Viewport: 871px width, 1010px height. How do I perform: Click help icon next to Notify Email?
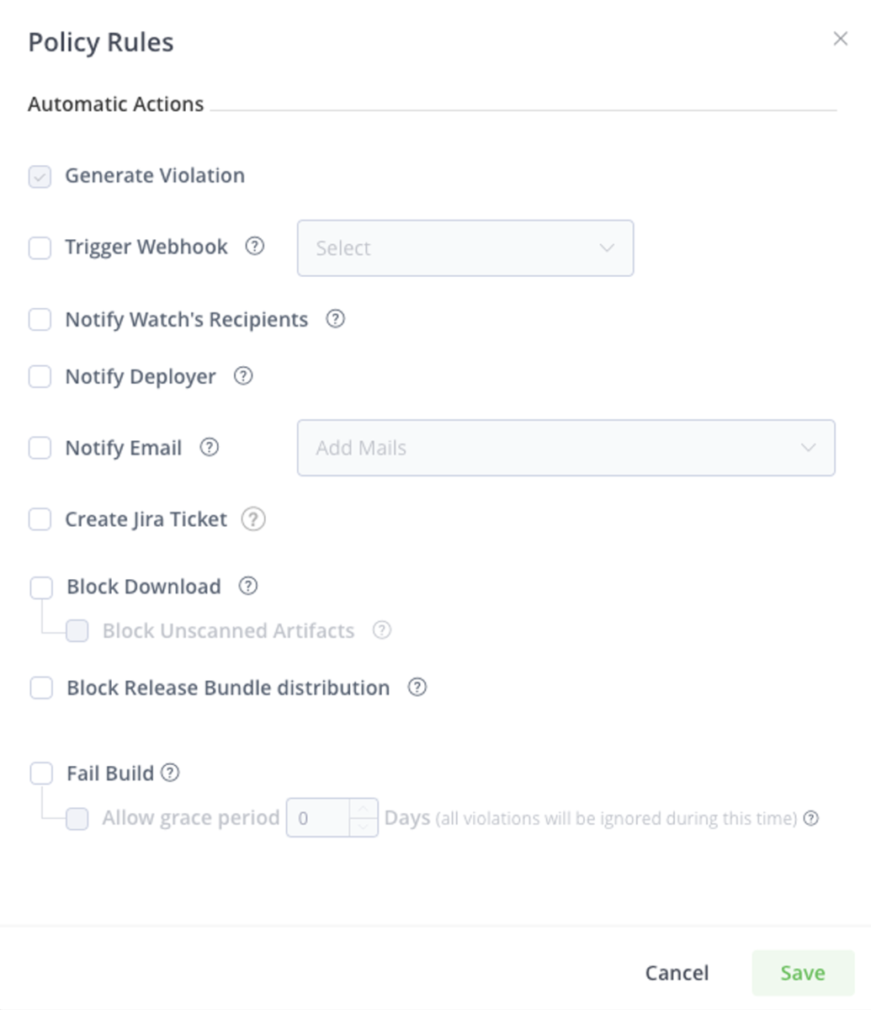point(209,448)
